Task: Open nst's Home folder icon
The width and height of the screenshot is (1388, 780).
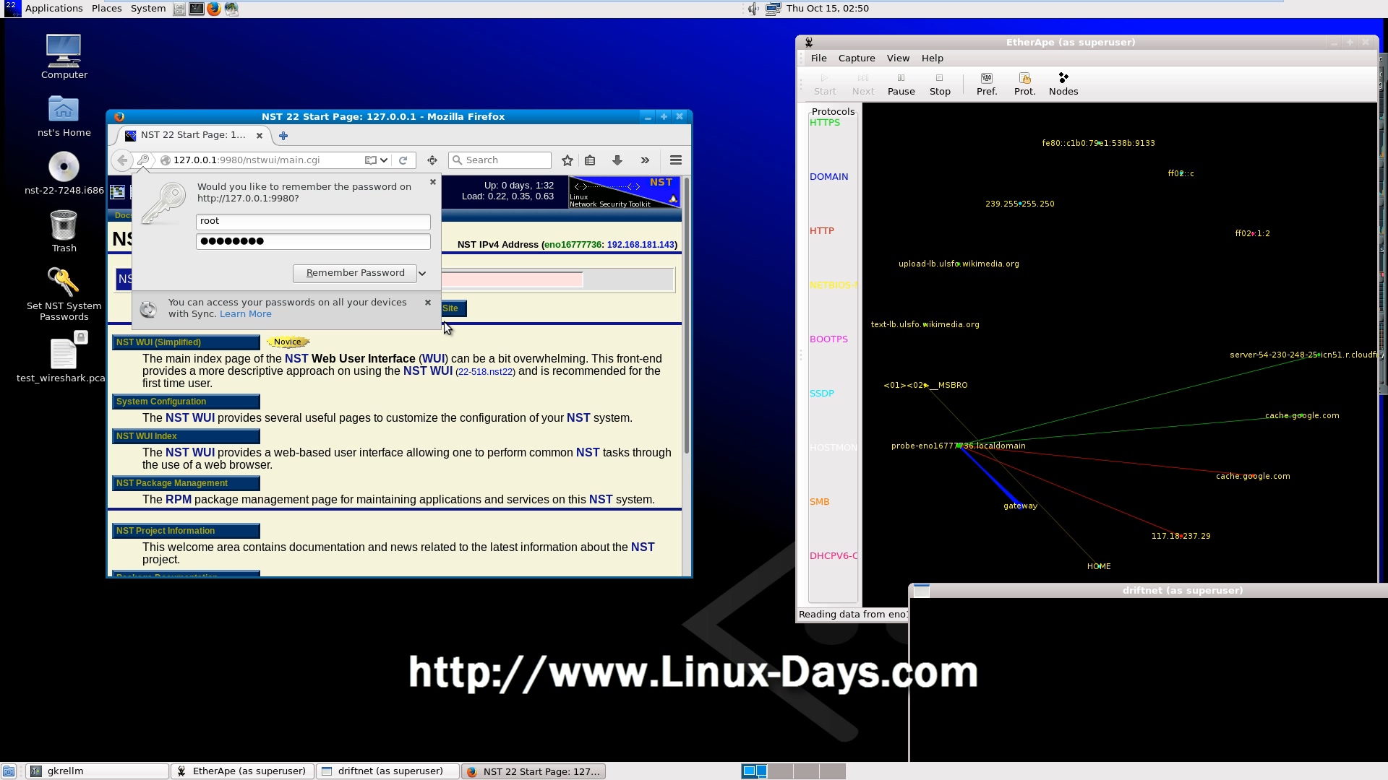Action: [x=64, y=116]
